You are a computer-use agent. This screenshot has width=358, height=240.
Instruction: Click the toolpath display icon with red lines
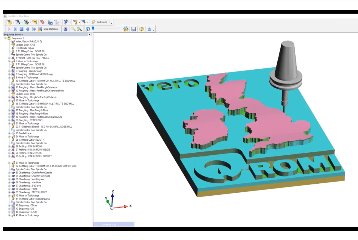click(42, 22)
